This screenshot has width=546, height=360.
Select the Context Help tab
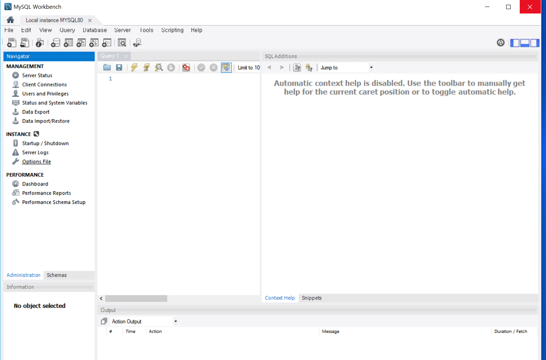[280, 298]
